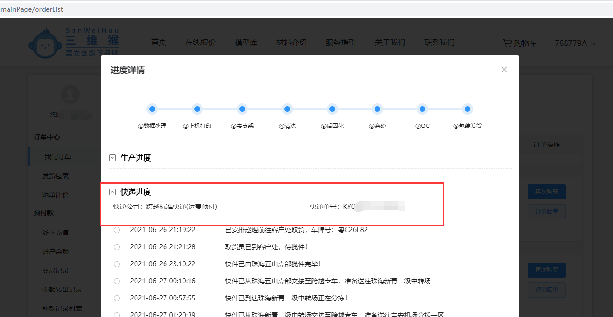613x317 pixels.
Task: Collapse the 快递进度 section
Action: point(112,192)
